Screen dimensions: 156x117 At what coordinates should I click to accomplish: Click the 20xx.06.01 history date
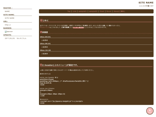pyautogui.click(x=45, y=44)
